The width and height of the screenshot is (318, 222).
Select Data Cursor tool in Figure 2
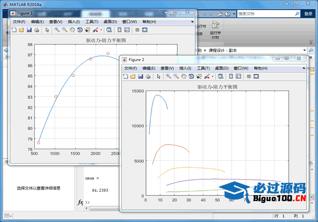[x=199, y=76]
